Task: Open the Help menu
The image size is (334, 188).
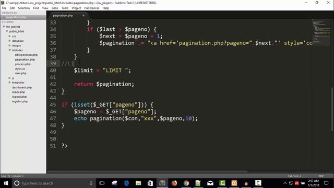Action: [x=105, y=8]
